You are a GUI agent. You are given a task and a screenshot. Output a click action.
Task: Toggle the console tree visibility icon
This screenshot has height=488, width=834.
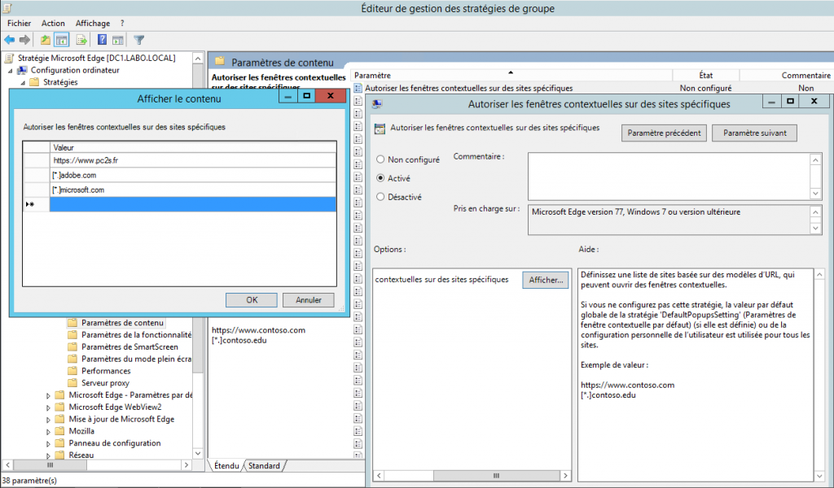(x=62, y=39)
